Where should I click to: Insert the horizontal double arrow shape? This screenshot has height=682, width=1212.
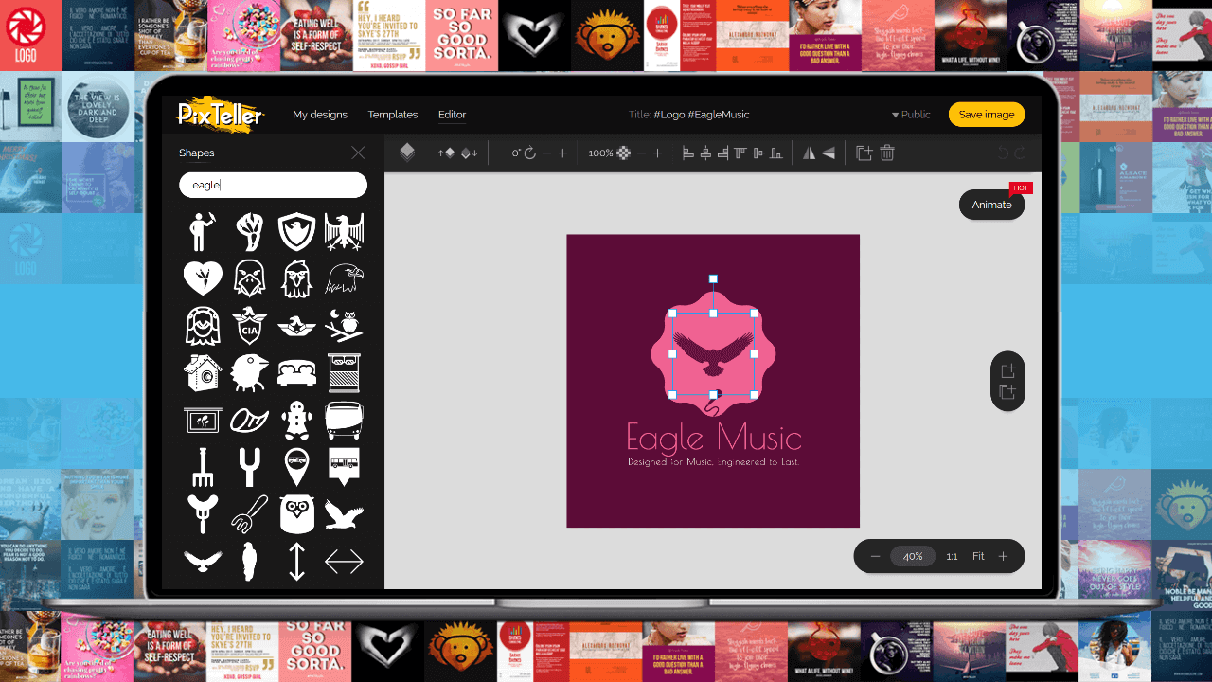(344, 562)
